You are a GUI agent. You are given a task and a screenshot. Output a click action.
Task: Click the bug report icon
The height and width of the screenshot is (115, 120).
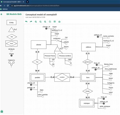2,111
